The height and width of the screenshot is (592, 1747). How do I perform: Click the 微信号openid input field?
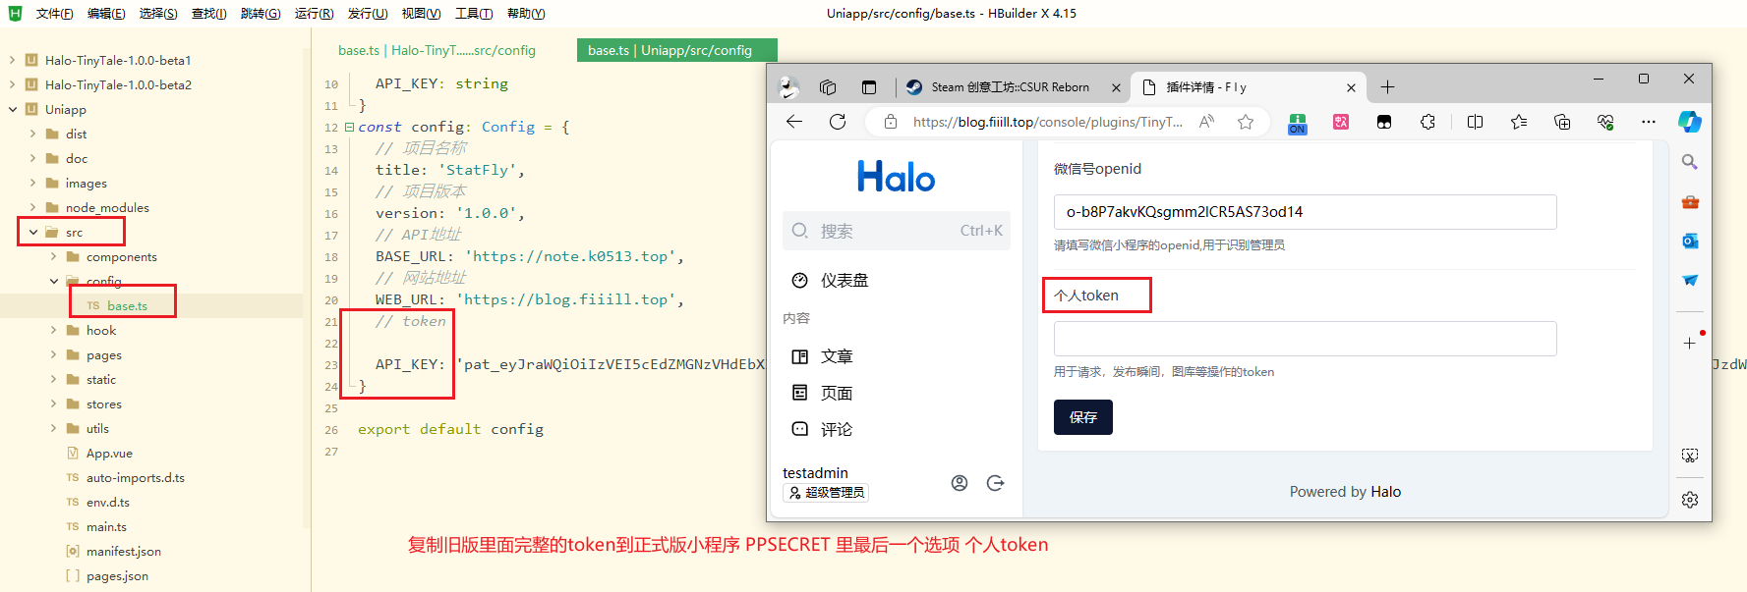[1305, 212]
